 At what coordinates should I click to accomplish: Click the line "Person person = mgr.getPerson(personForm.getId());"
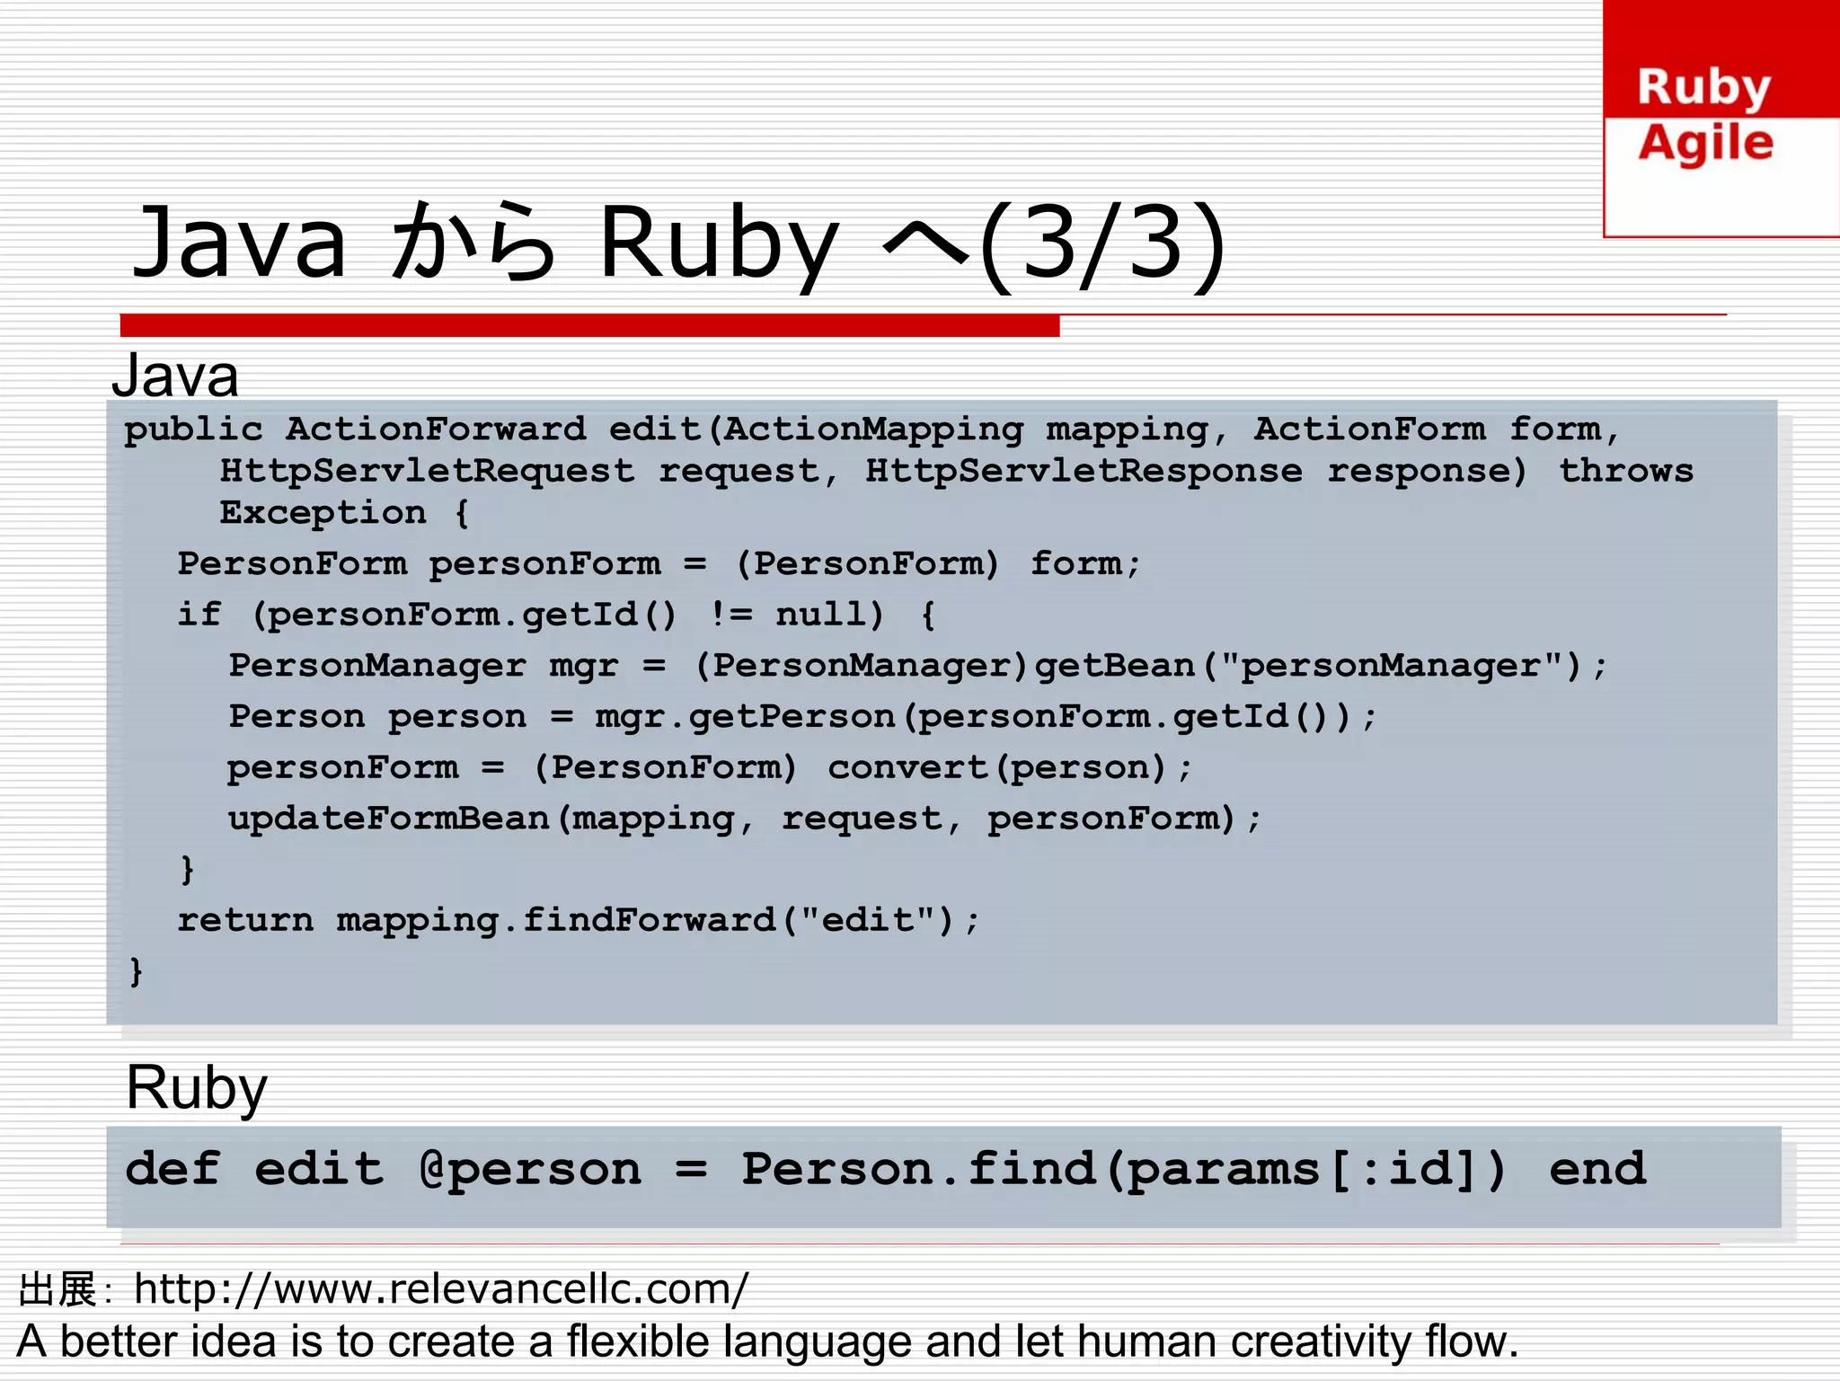coord(802,717)
